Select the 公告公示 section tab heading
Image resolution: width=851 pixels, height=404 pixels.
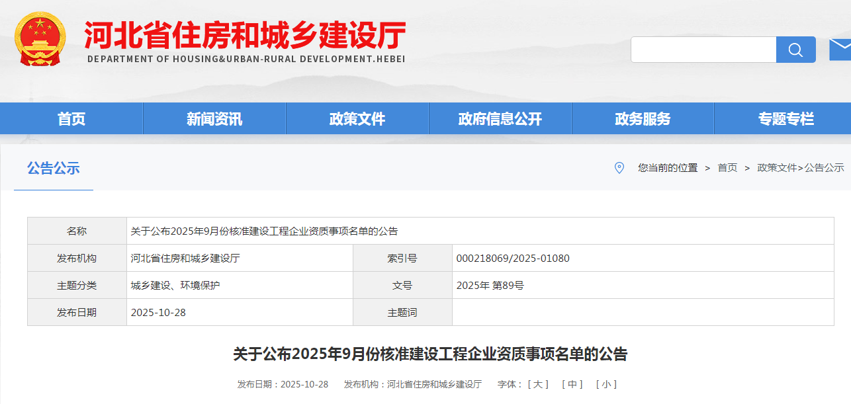54,168
